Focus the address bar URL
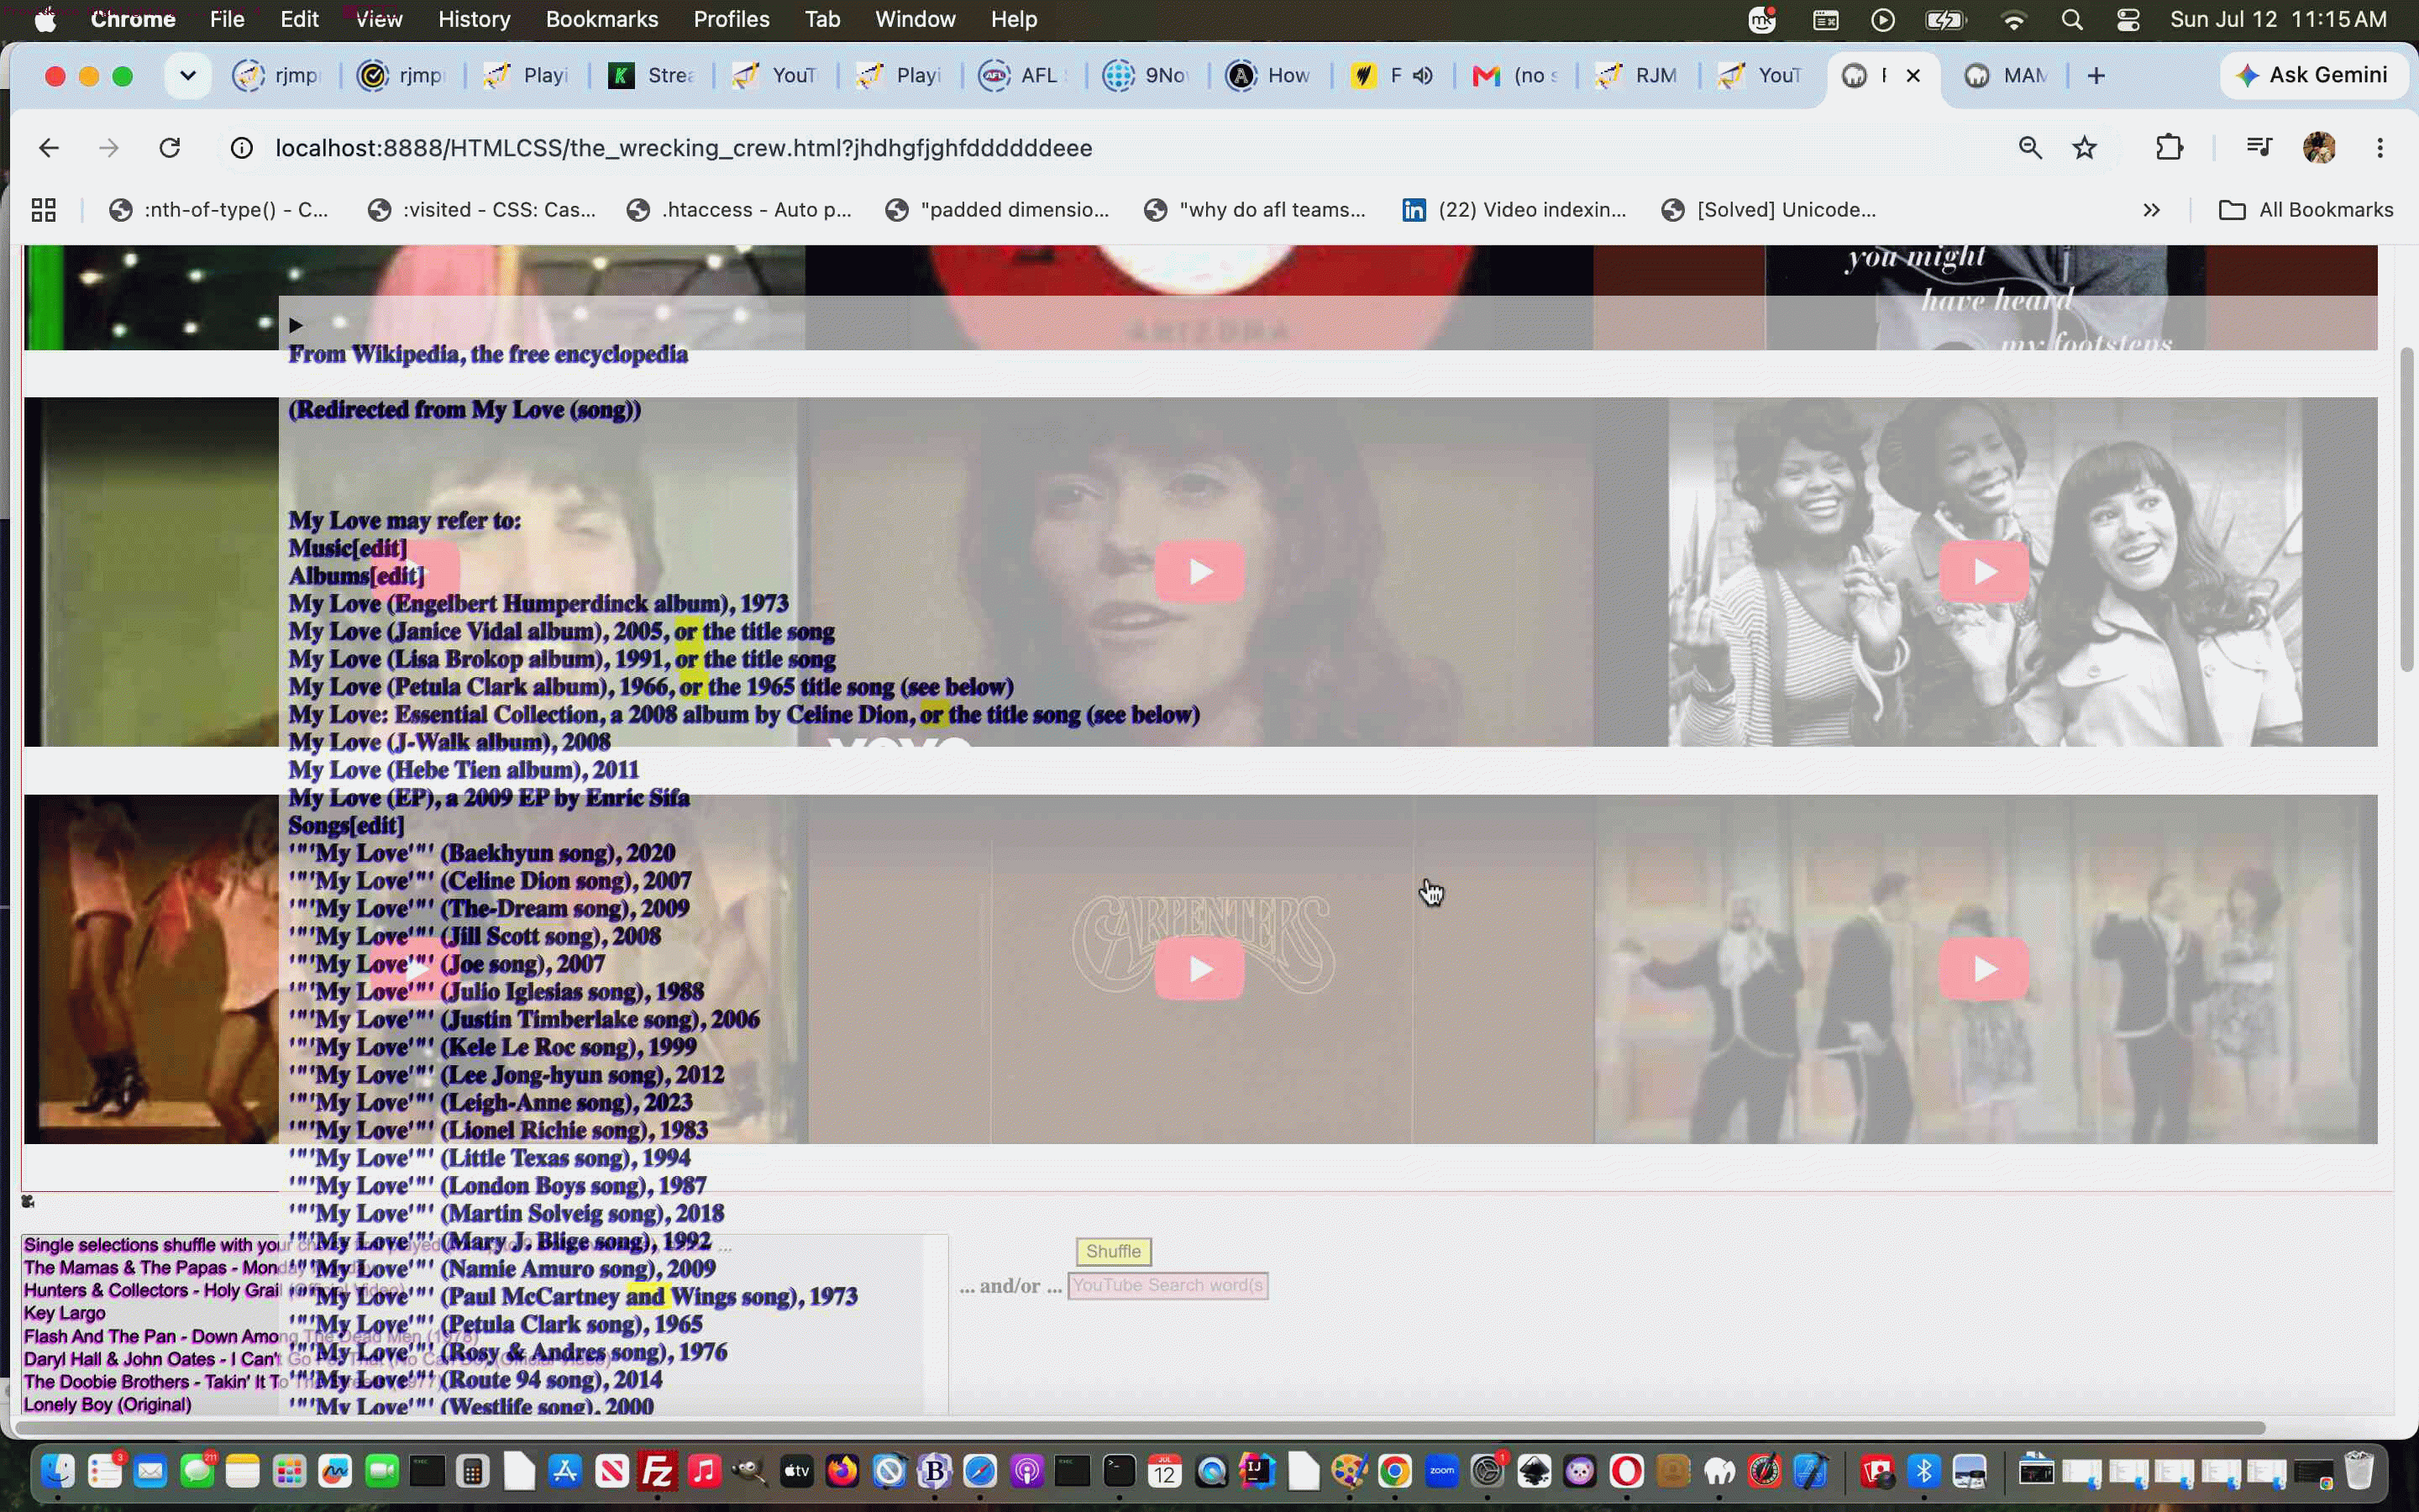The image size is (2419, 1512). (x=684, y=148)
